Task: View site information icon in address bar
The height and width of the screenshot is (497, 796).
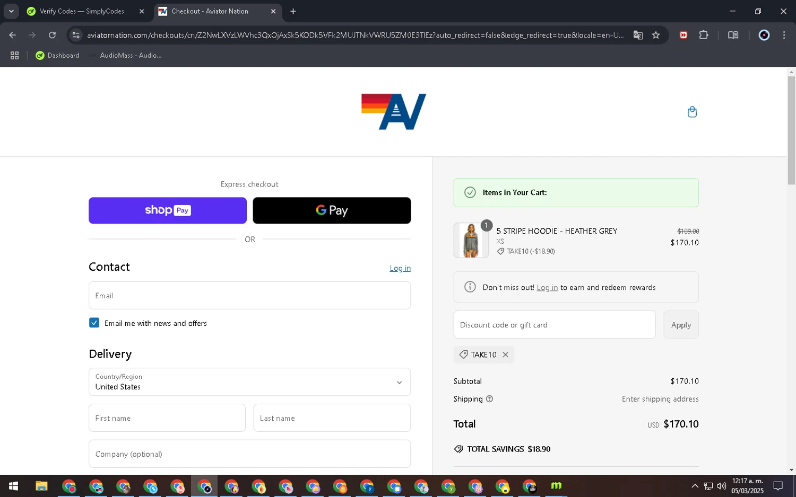Action: point(76,35)
